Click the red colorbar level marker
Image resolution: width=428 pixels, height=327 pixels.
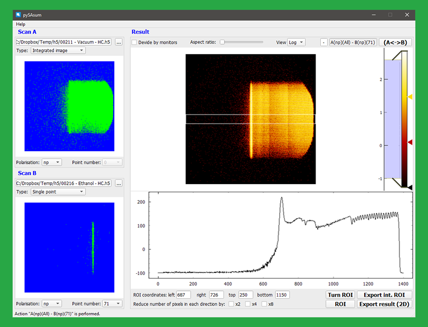[x=410, y=142]
